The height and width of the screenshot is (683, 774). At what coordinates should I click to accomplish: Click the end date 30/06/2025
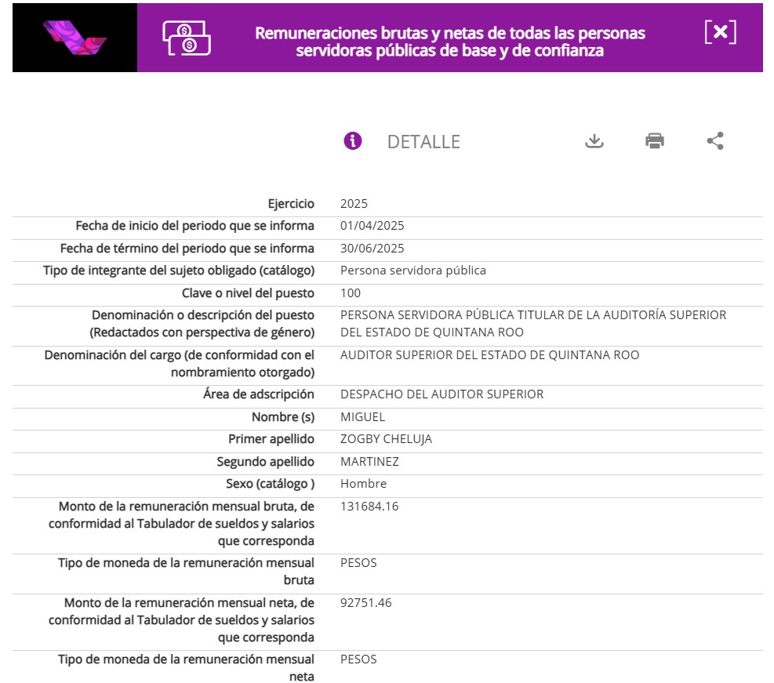(372, 249)
